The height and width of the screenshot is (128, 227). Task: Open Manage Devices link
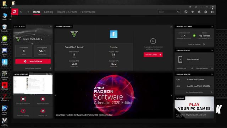[204, 68]
